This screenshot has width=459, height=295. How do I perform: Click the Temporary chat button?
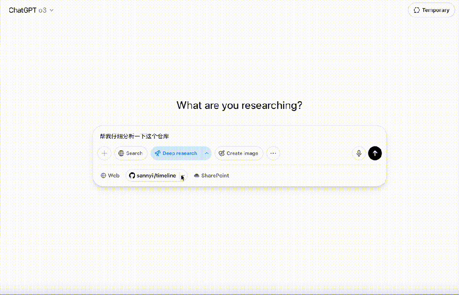click(x=431, y=10)
